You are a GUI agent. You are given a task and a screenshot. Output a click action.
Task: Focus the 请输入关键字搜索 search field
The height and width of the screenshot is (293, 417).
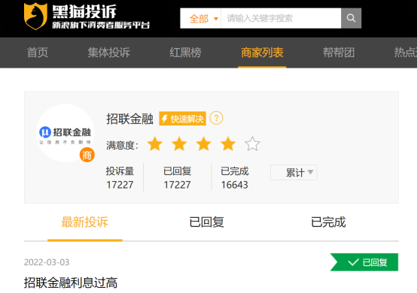pyautogui.click(x=281, y=18)
